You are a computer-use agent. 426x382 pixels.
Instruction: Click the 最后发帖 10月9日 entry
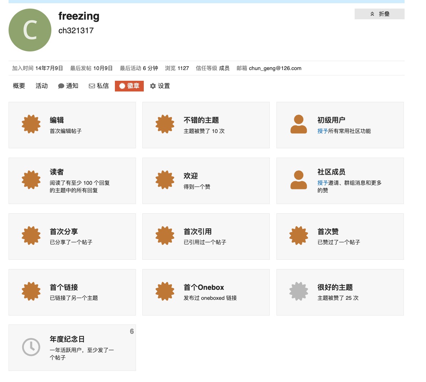click(x=91, y=68)
